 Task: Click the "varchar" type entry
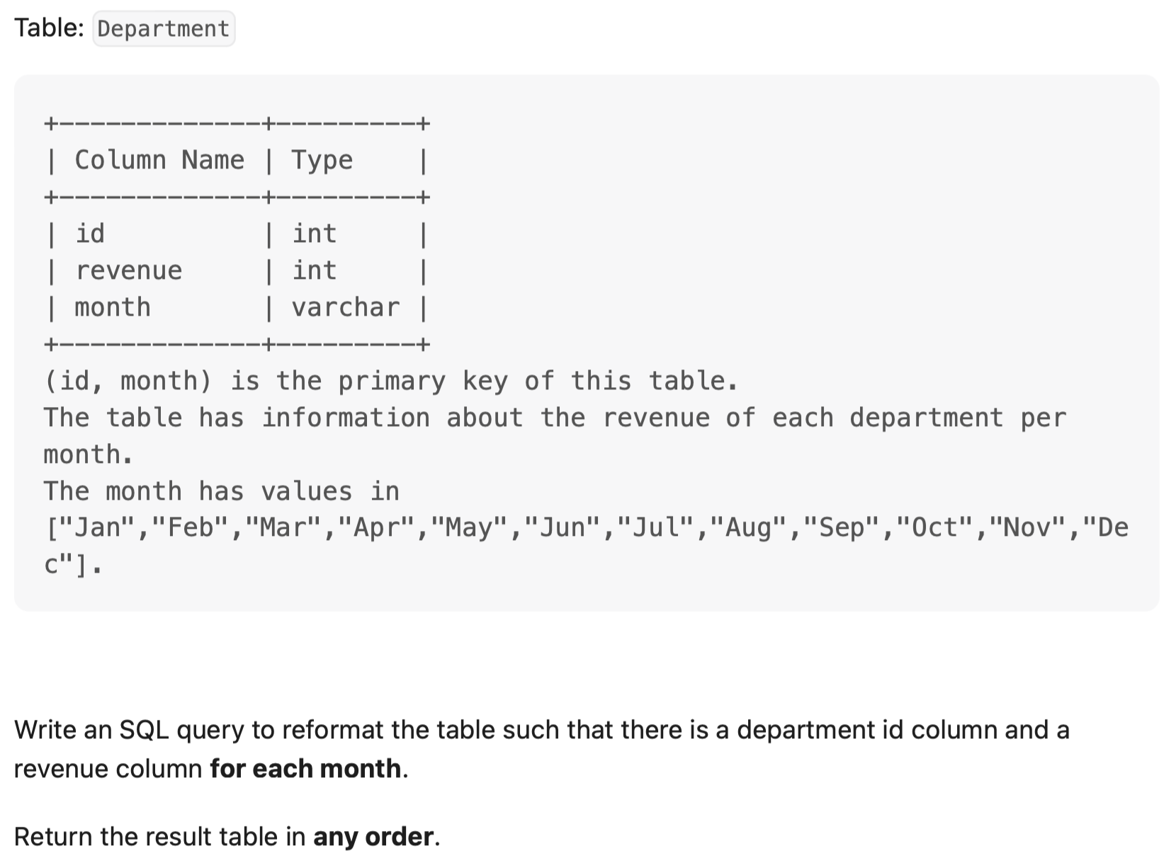click(346, 307)
